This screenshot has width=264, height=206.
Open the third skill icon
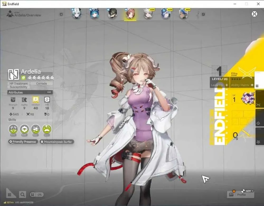(36, 129)
